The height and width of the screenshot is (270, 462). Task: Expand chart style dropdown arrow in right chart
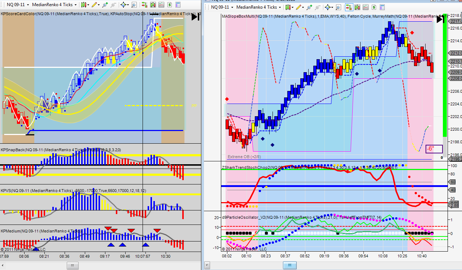click(x=293, y=7)
